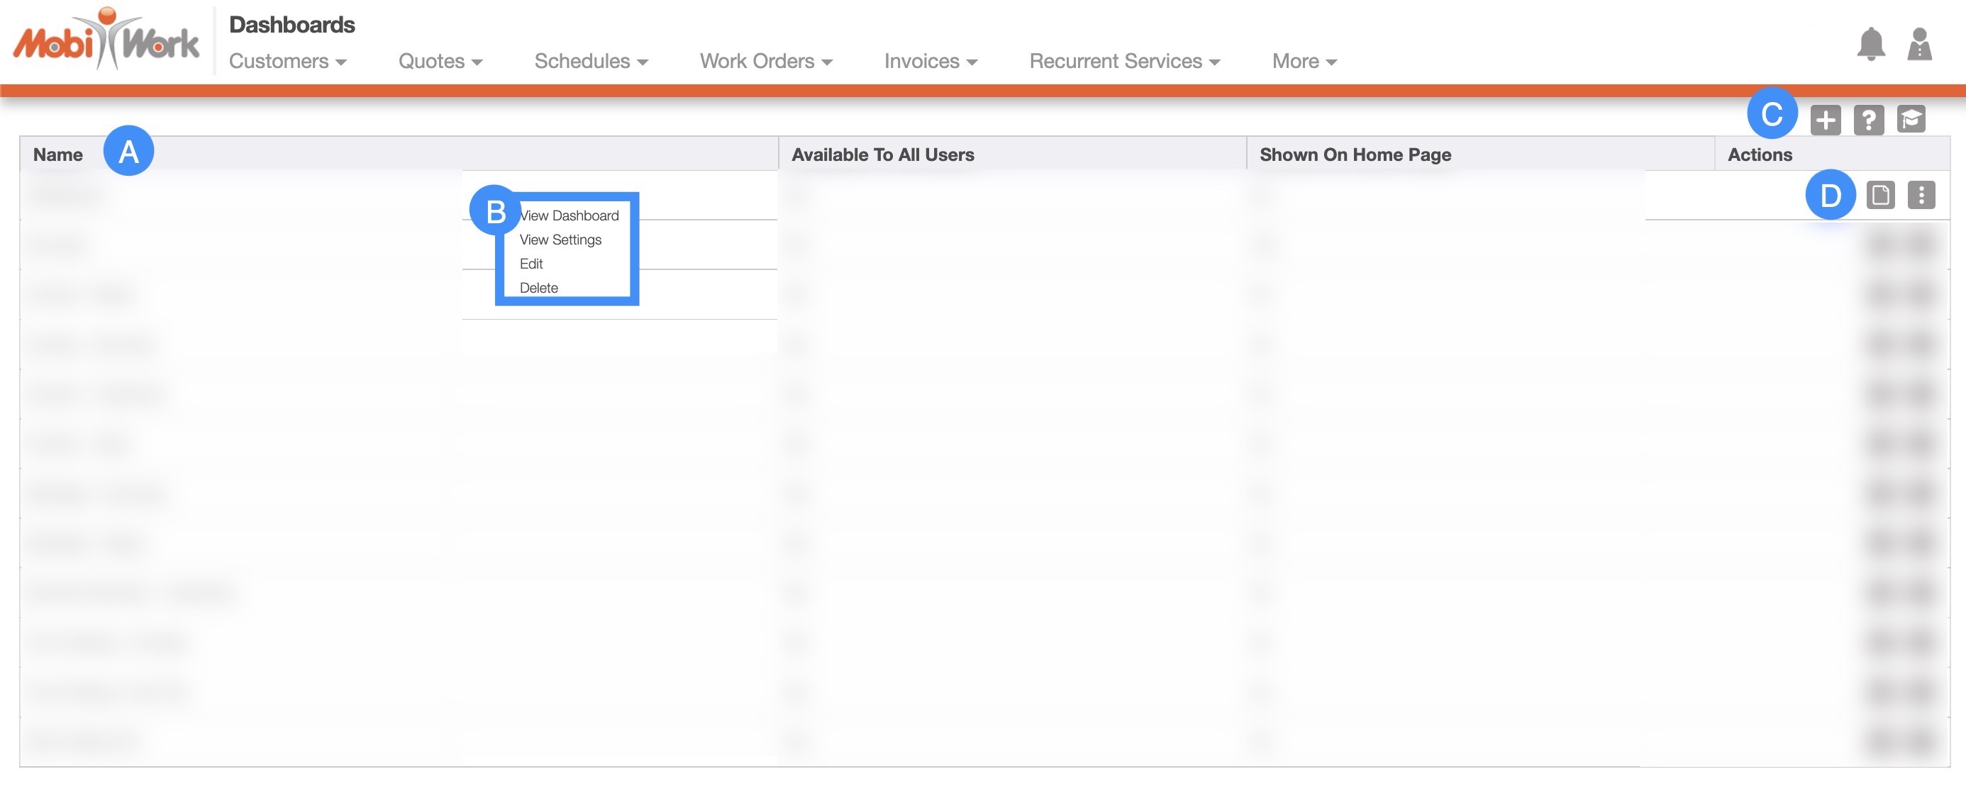The height and width of the screenshot is (791, 1966).
Task: Click the plus icon to add dashboard
Action: click(1825, 120)
